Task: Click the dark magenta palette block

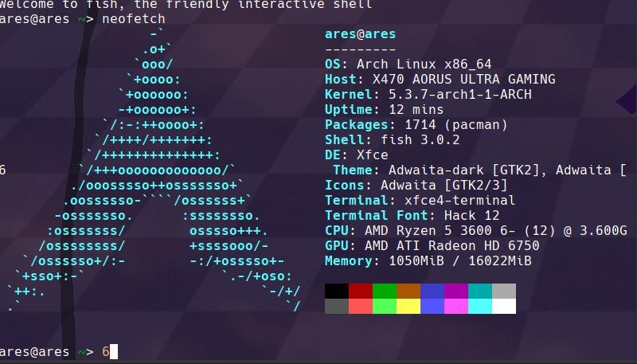Action: coord(456,291)
